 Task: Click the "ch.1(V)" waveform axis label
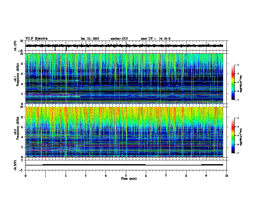coord(15,46)
